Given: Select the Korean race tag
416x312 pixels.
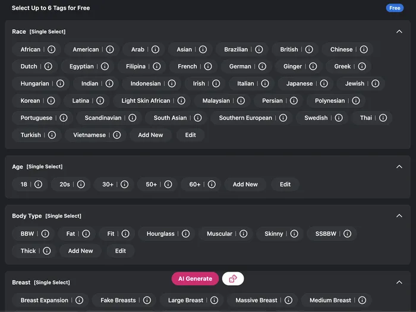Looking at the screenshot, I should [x=30, y=101].
